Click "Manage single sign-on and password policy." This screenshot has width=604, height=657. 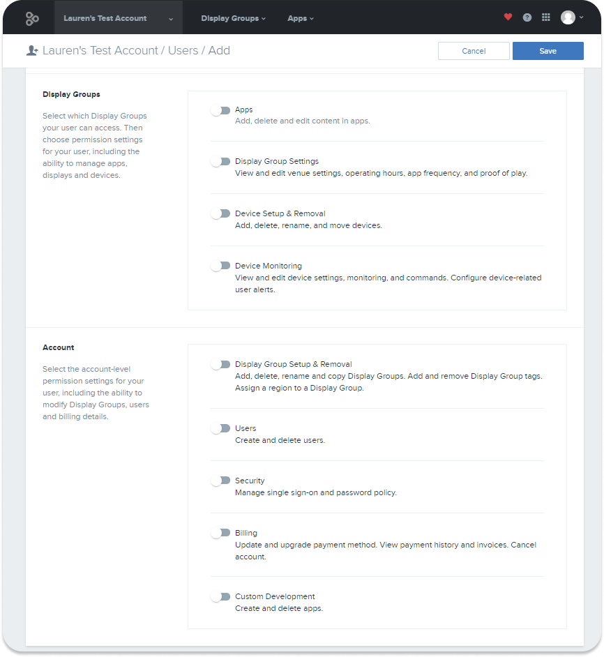point(316,492)
